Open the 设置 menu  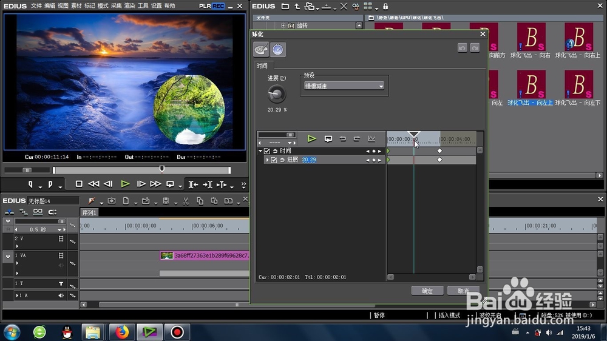pos(157,6)
